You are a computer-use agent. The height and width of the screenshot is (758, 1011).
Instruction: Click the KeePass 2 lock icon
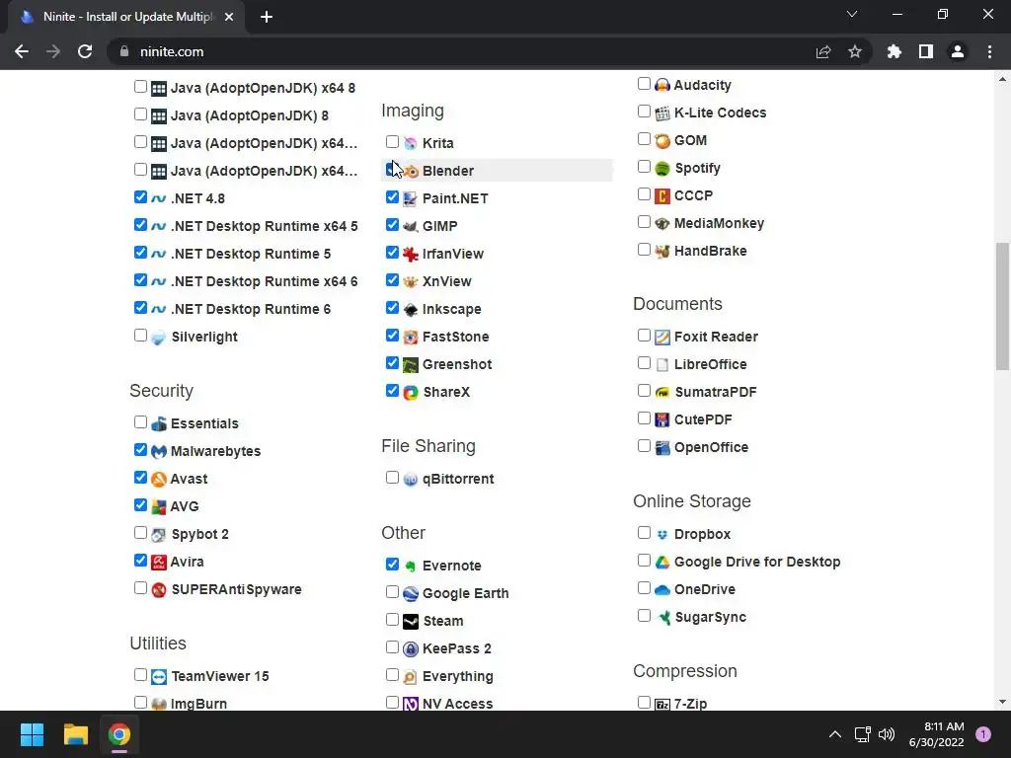[x=410, y=649]
